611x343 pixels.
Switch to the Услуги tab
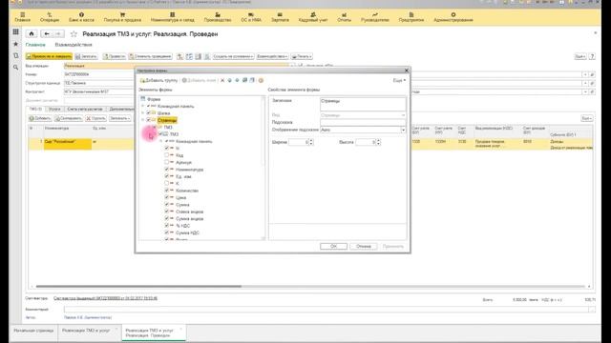54,109
